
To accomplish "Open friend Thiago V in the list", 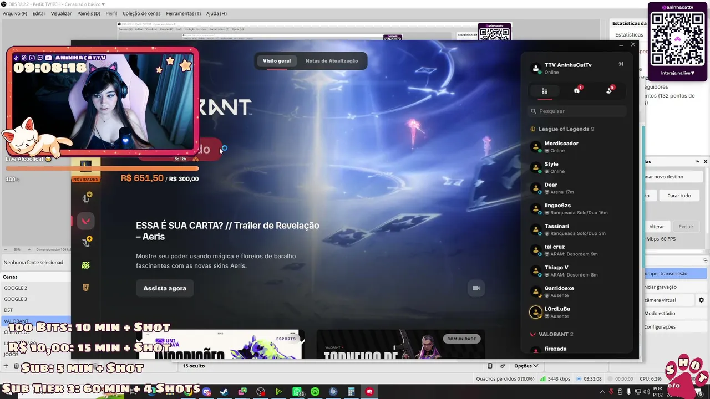I will (x=577, y=271).
